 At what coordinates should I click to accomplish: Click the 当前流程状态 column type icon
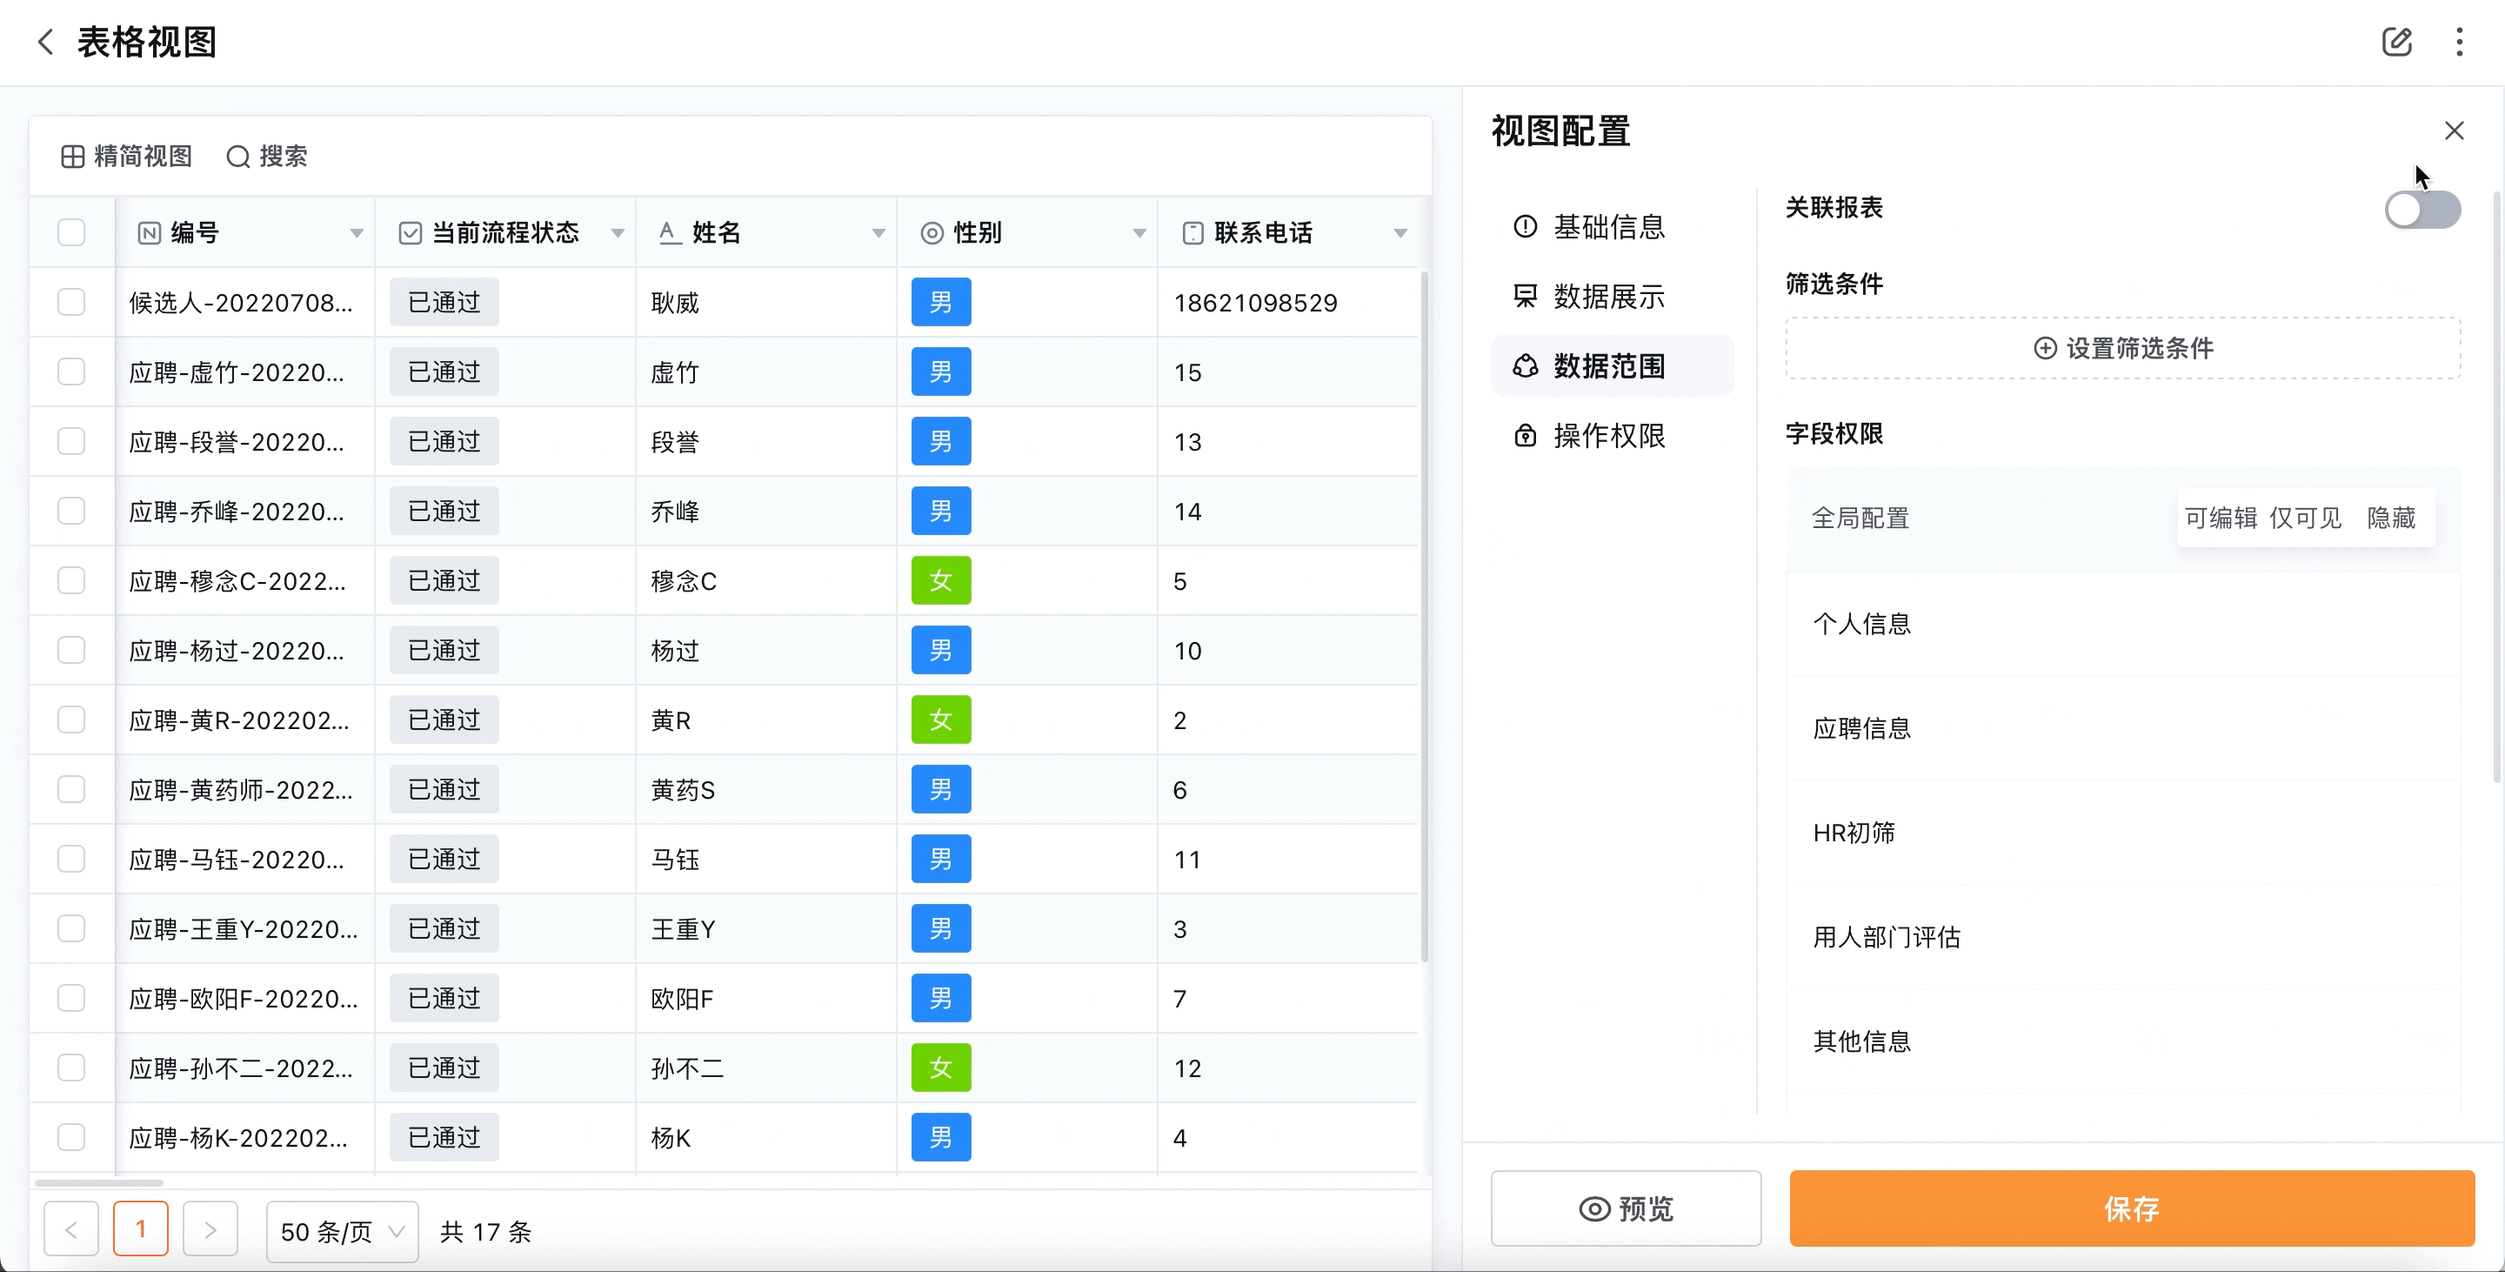[x=411, y=232]
